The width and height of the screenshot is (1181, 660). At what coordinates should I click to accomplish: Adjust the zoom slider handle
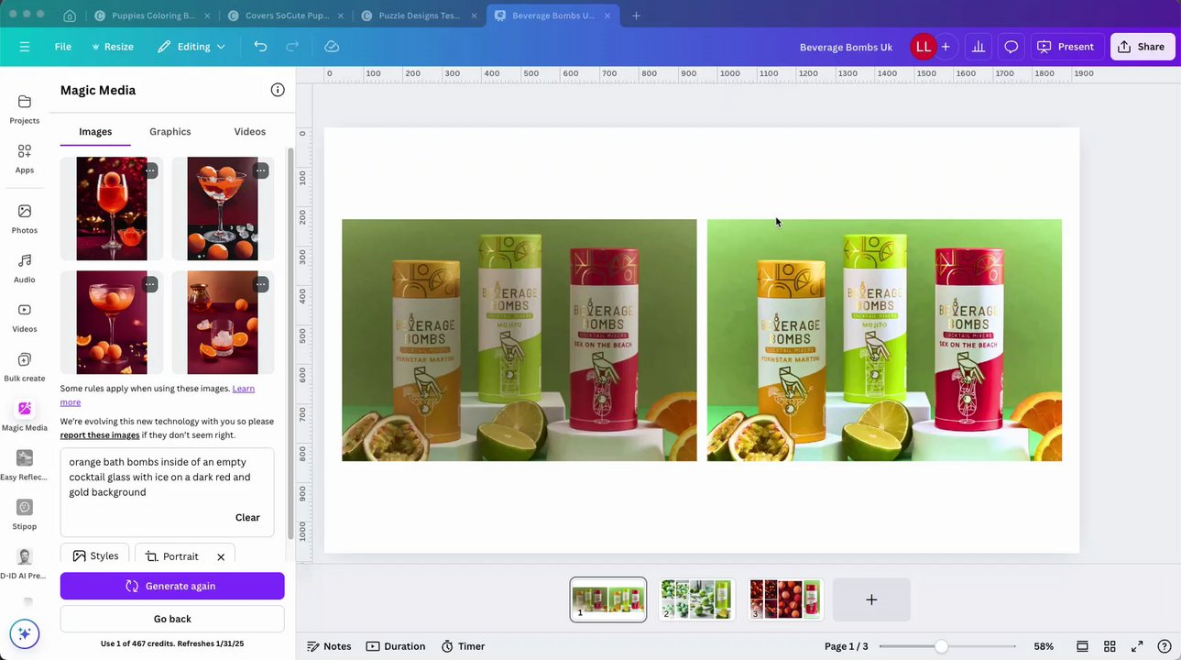941,646
